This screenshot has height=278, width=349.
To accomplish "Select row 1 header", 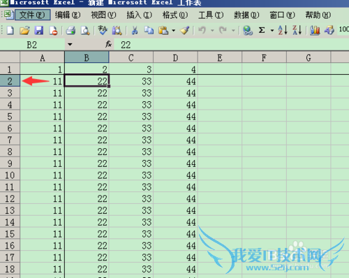I will (x=10, y=69).
